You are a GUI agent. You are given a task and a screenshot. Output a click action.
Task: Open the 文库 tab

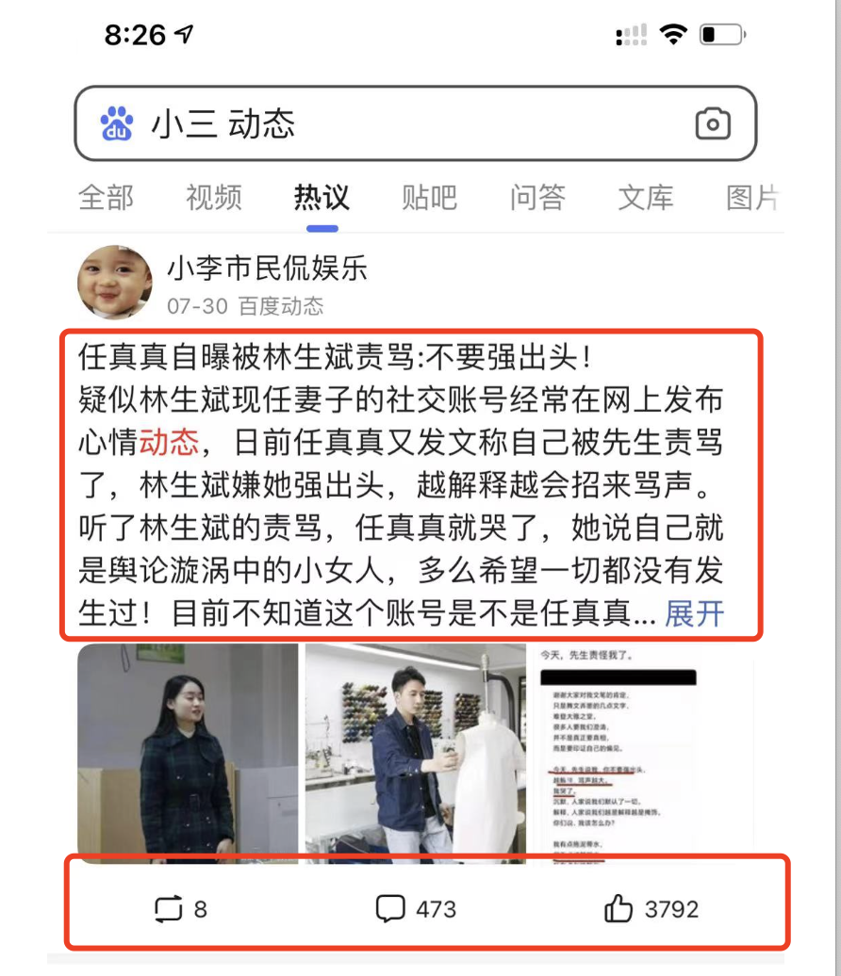point(646,198)
